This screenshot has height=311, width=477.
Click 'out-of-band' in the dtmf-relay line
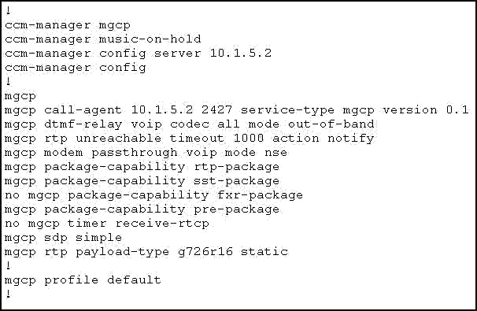pyautogui.click(x=331, y=124)
